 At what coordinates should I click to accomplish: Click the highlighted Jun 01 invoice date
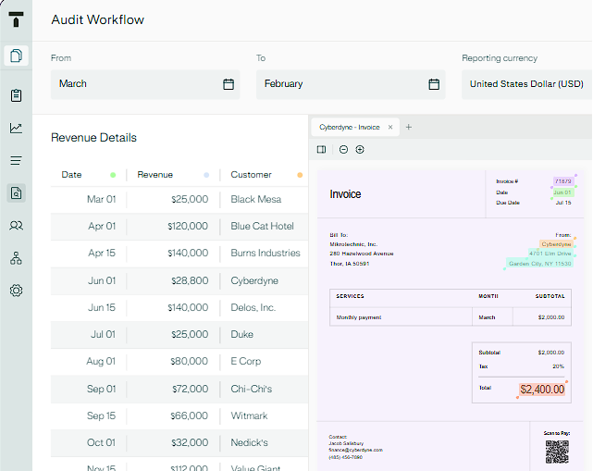(562, 192)
